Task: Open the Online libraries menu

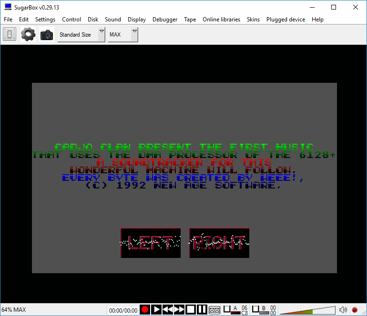Action: coord(222,20)
